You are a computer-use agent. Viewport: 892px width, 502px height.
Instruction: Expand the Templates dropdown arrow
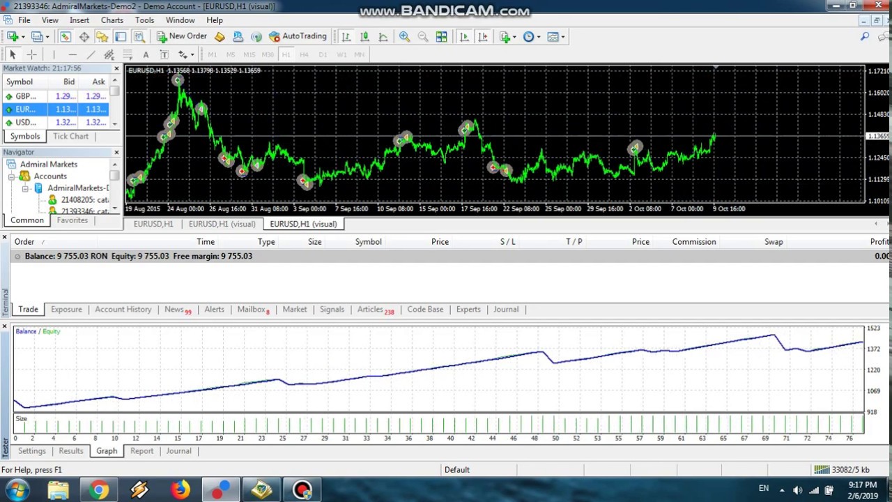tap(562, 37)
